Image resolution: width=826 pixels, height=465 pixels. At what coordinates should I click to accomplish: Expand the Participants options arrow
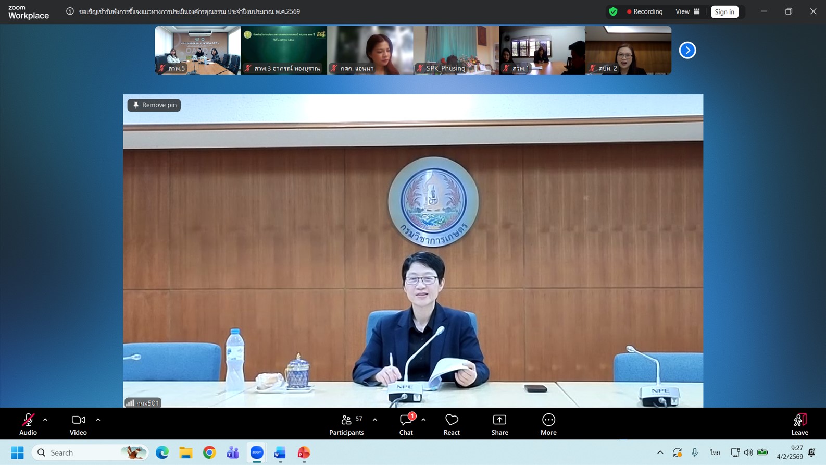point(375,420)
